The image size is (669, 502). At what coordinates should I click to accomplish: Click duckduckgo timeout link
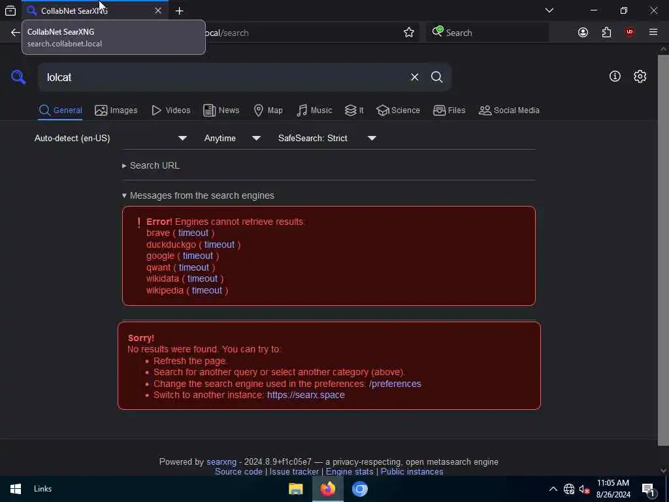220,244
